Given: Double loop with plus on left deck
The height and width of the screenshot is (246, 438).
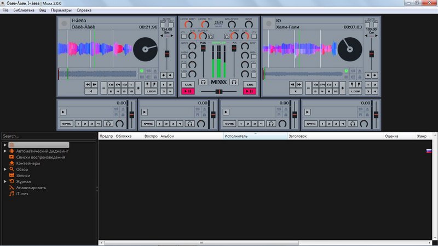Looking at the screenshot, I should click(138, 88).
